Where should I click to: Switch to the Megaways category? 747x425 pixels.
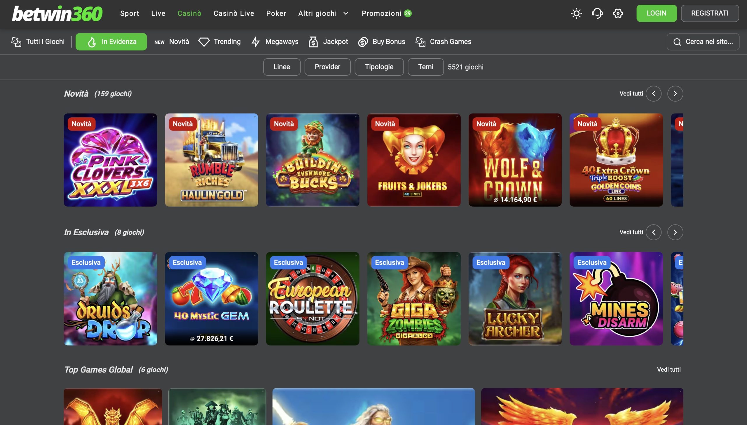coord(275,42)
